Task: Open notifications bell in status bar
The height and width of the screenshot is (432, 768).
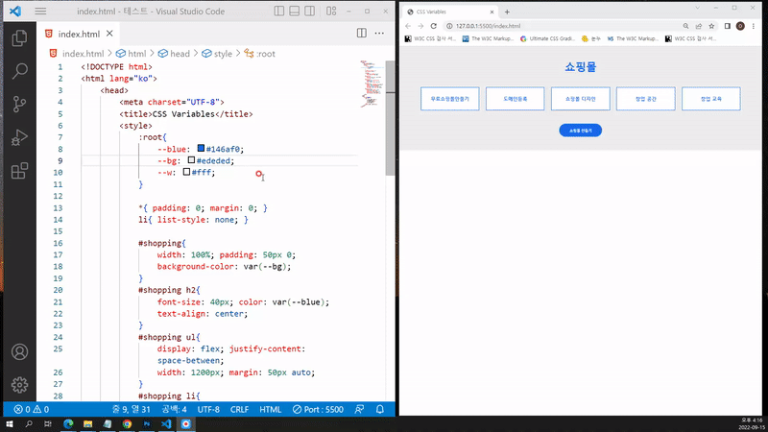Action: pyautogui.click(x=380, y=410)
